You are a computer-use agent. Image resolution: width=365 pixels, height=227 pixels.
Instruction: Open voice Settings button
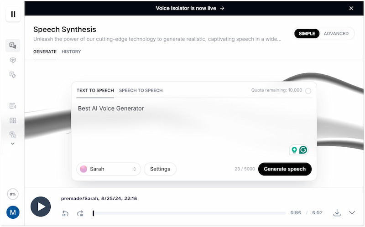point(160,169)
